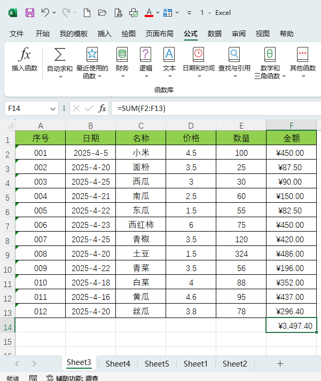
Task: Click the 逻辑 functions icon
Action: pyautogui.click(x=145, y=54)
